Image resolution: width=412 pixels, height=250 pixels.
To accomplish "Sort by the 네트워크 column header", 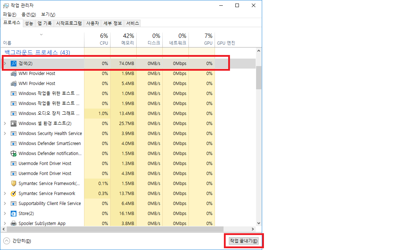I will (176, 39).
